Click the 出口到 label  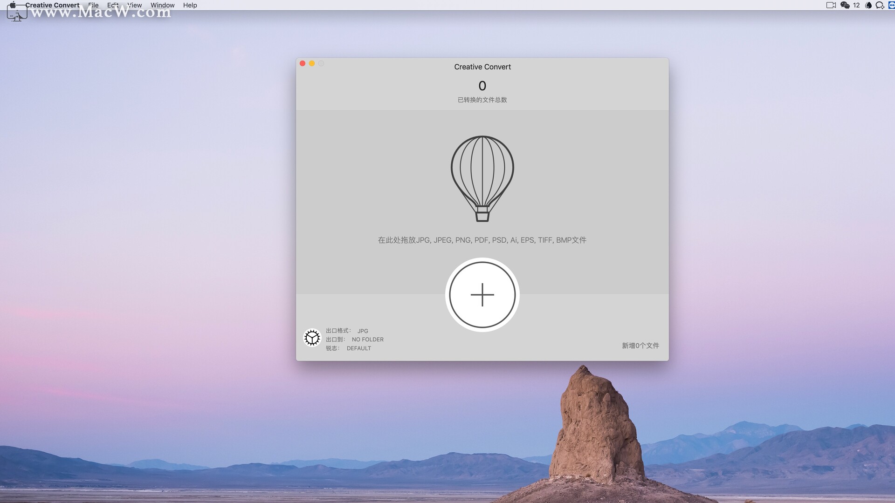click(336, 340)
